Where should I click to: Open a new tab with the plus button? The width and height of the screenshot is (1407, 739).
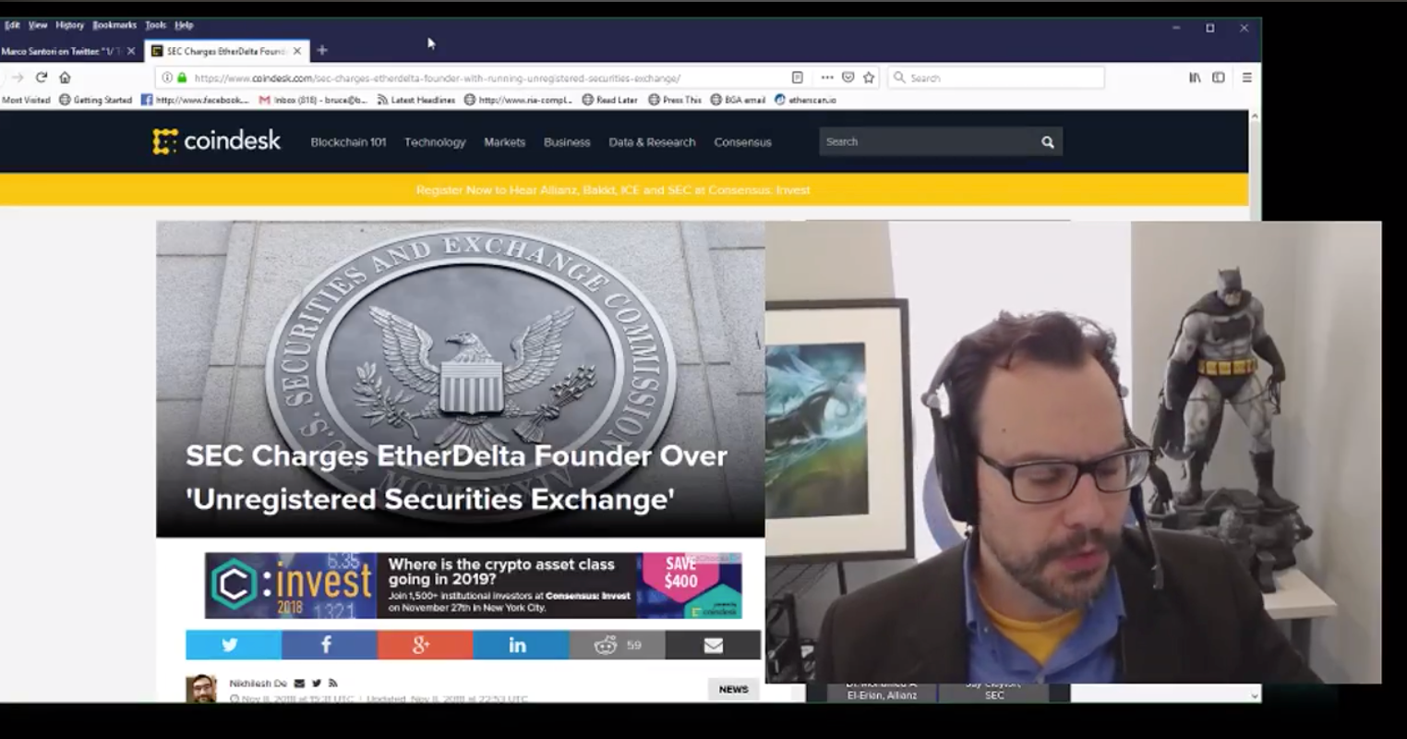pos(322,51)
